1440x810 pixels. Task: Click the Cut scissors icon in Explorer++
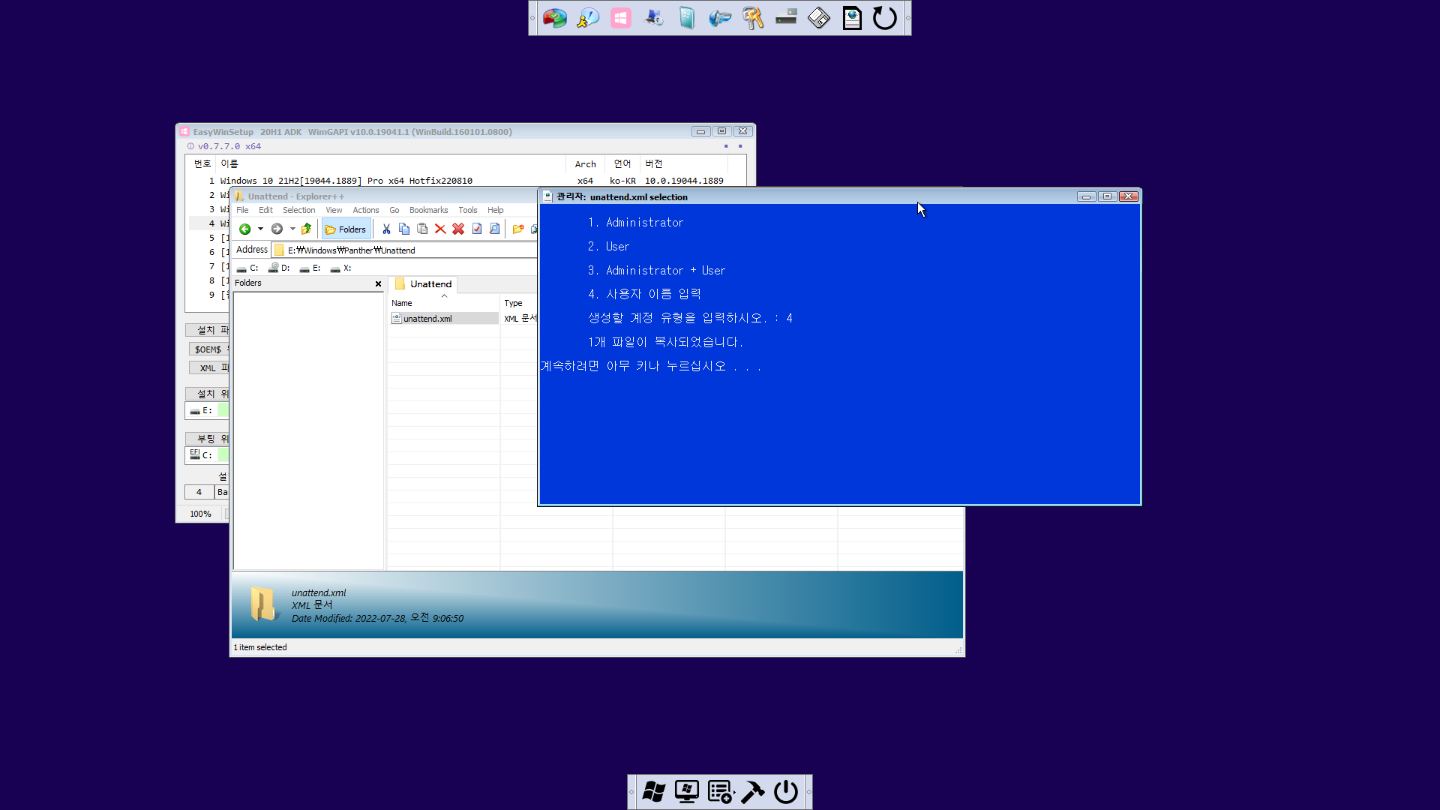(386, 229)
